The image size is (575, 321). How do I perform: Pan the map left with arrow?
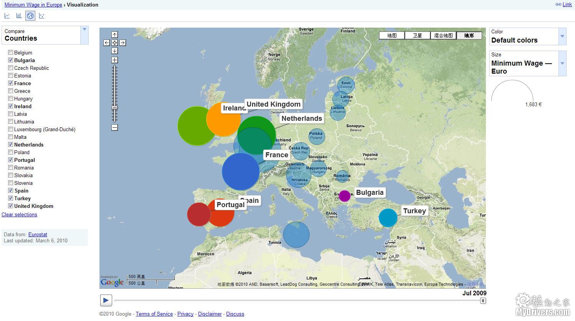107,43
